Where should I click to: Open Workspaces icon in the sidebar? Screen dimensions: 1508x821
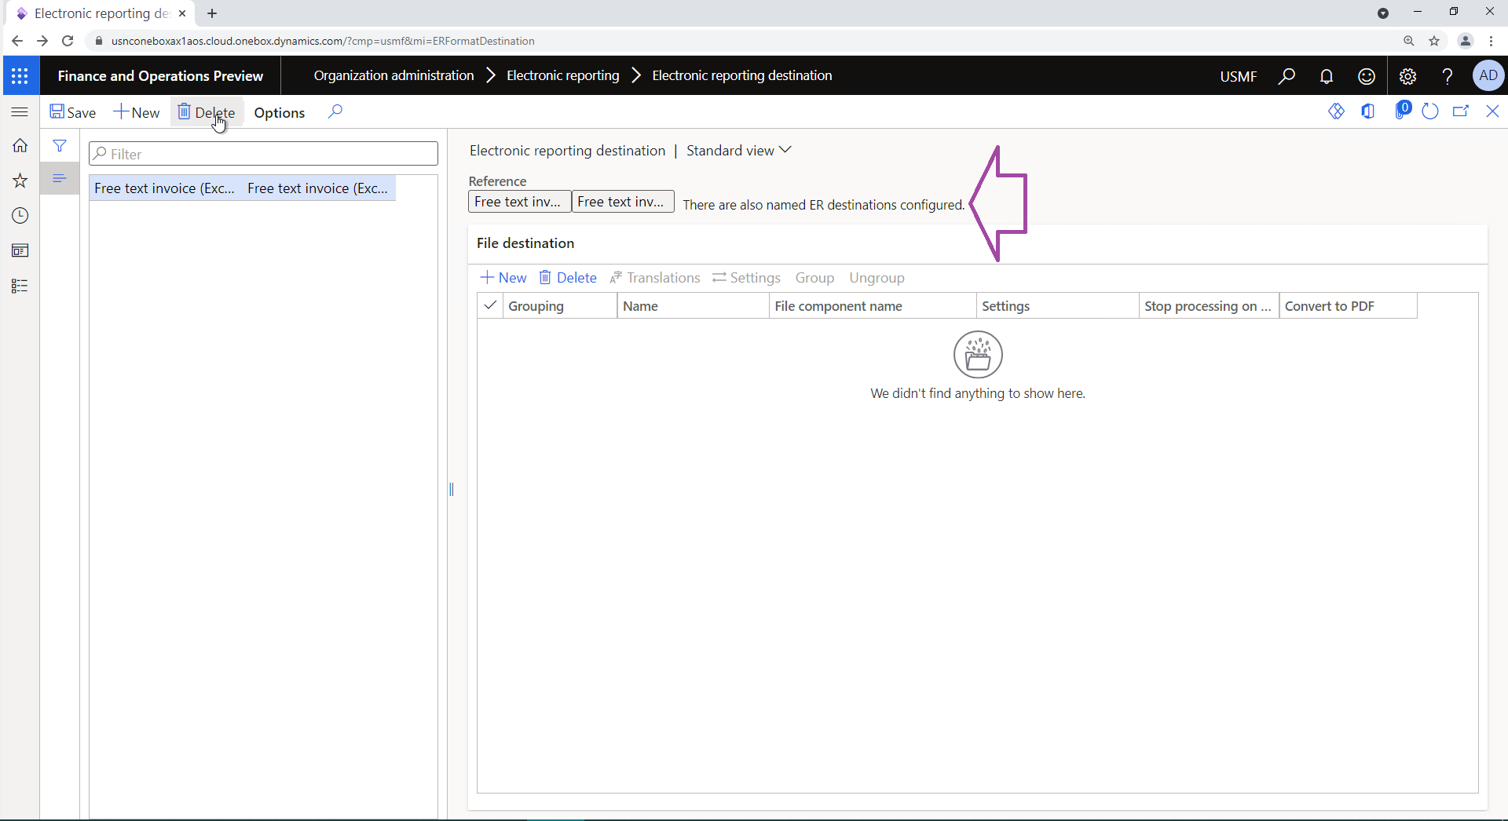click(20, 250)
